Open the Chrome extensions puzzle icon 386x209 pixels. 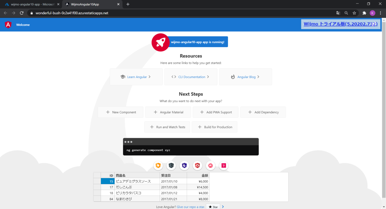(x=364, y=13)
